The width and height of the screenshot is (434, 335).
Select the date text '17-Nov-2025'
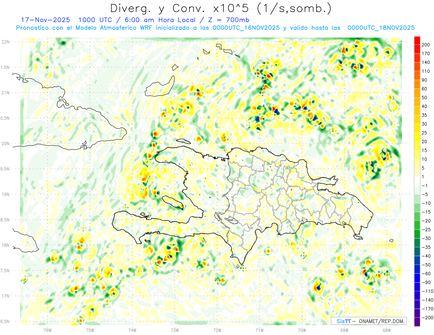pyautogui.click(x=46, y=20)
